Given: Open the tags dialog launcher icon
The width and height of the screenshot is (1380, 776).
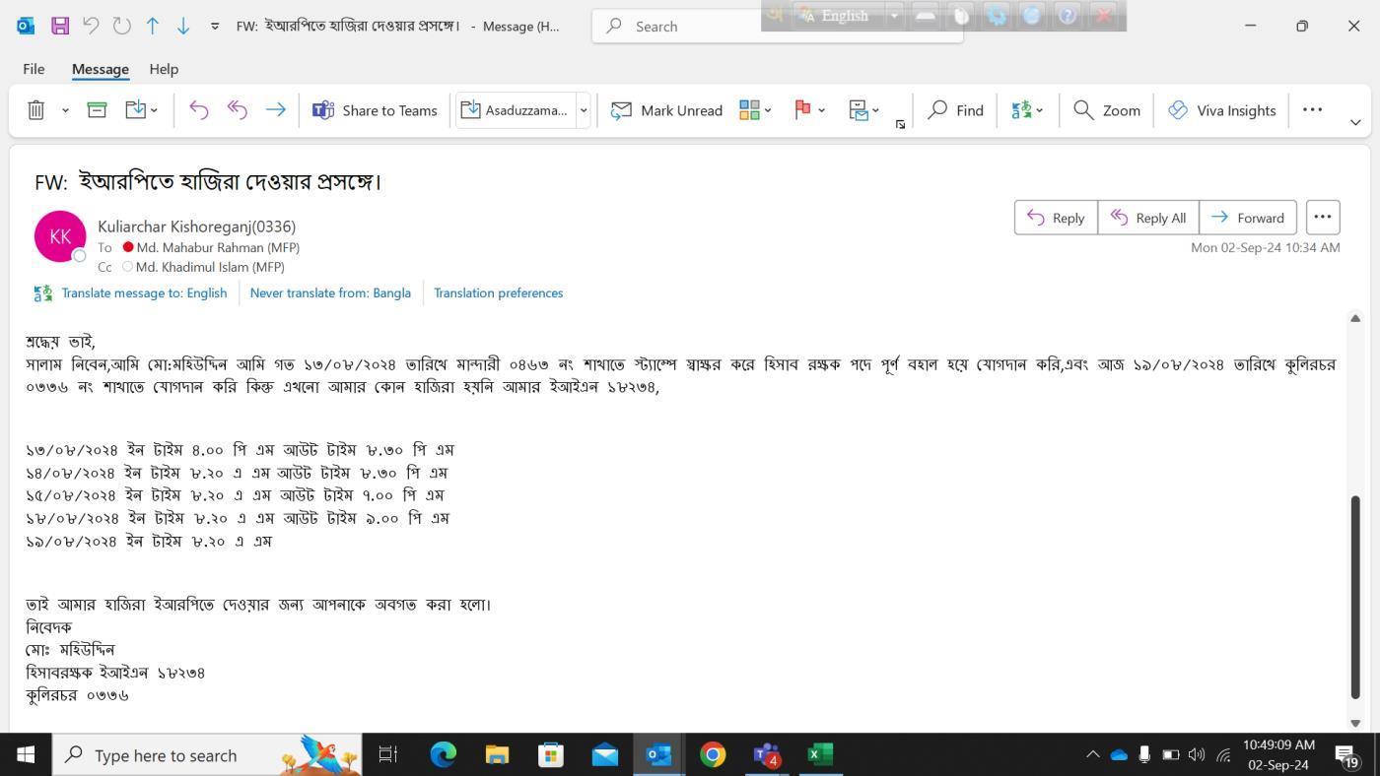Looking at the screenshot, I should coord(900,124).
